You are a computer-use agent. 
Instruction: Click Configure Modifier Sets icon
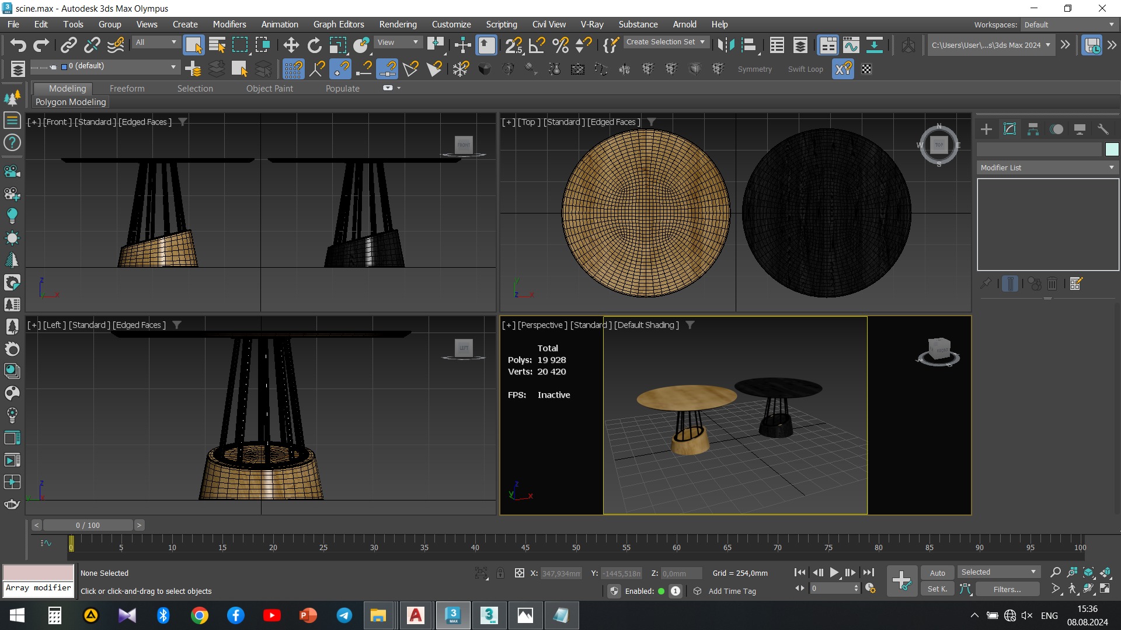1076,283
